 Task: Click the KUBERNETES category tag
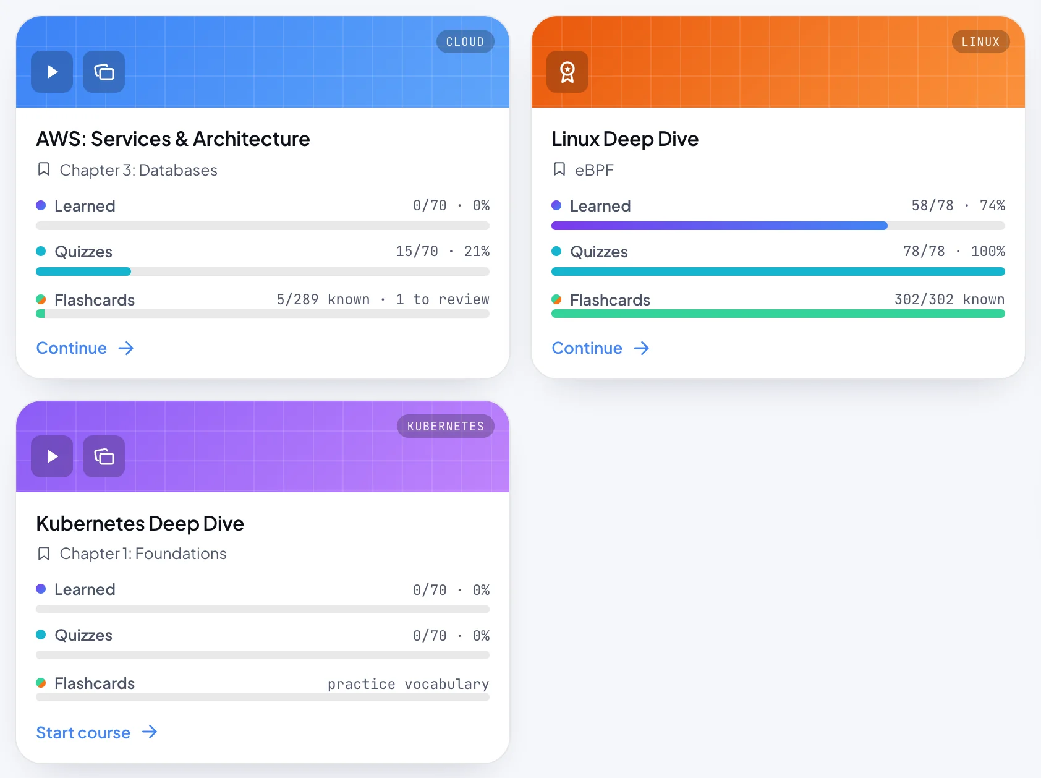pyautogui.click(x=446, y=426)
